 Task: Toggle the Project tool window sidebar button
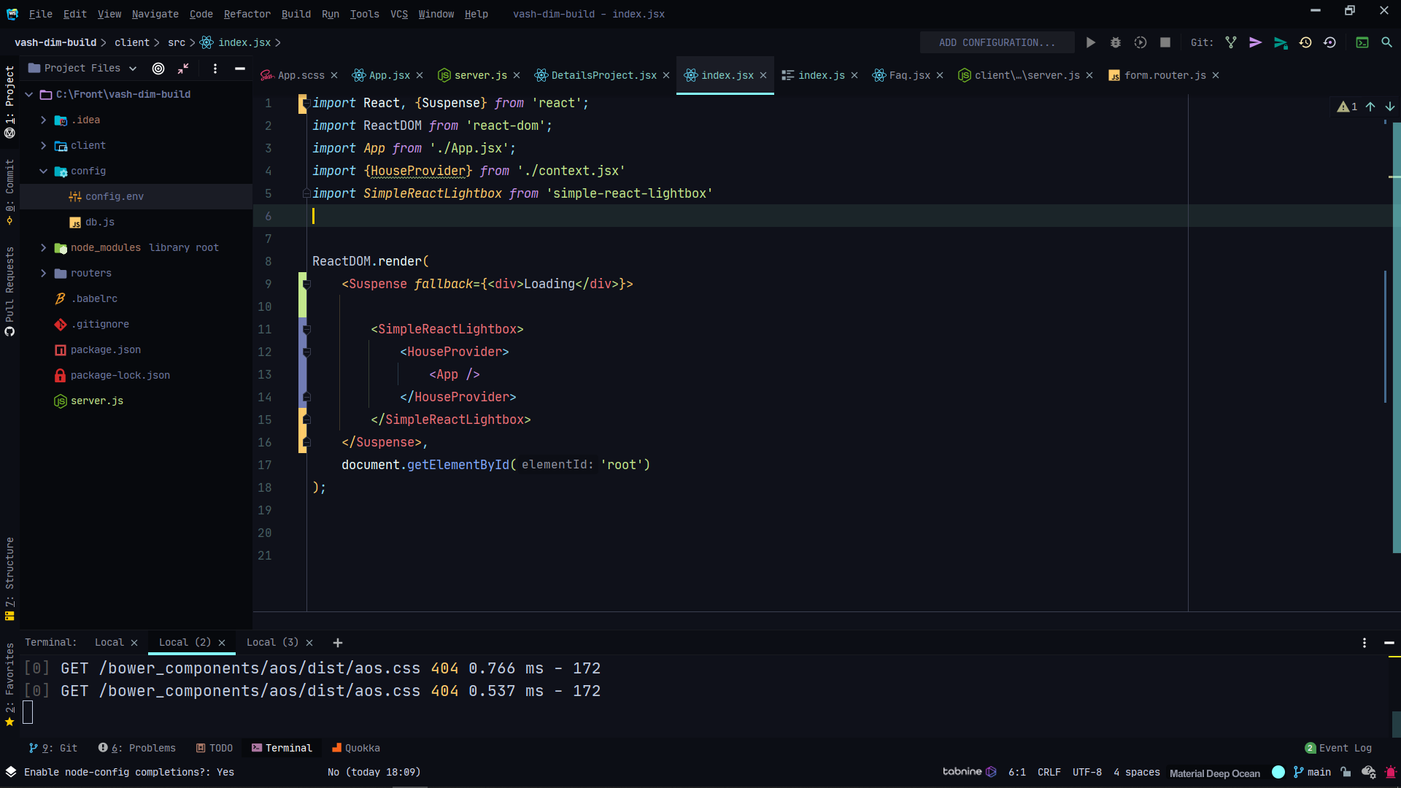pos(9,98)
